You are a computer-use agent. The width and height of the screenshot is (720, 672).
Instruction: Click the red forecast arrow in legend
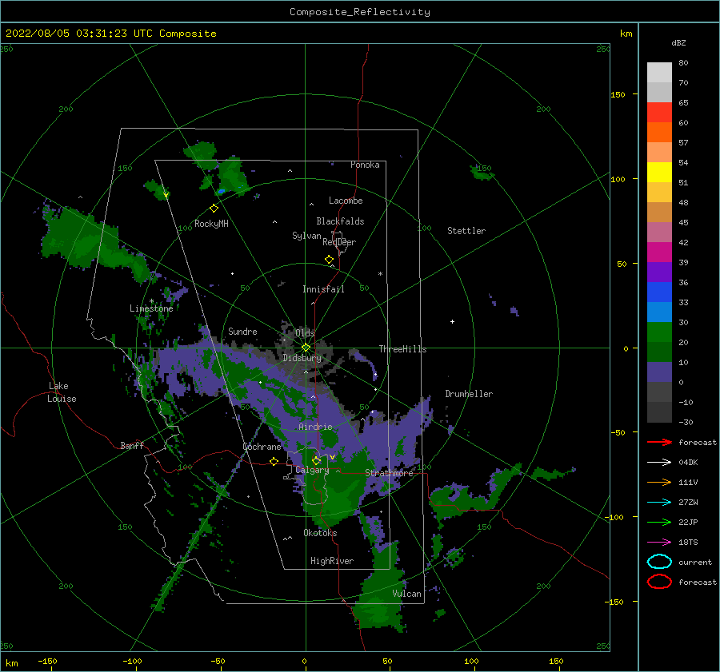click(x=659, y=442)
